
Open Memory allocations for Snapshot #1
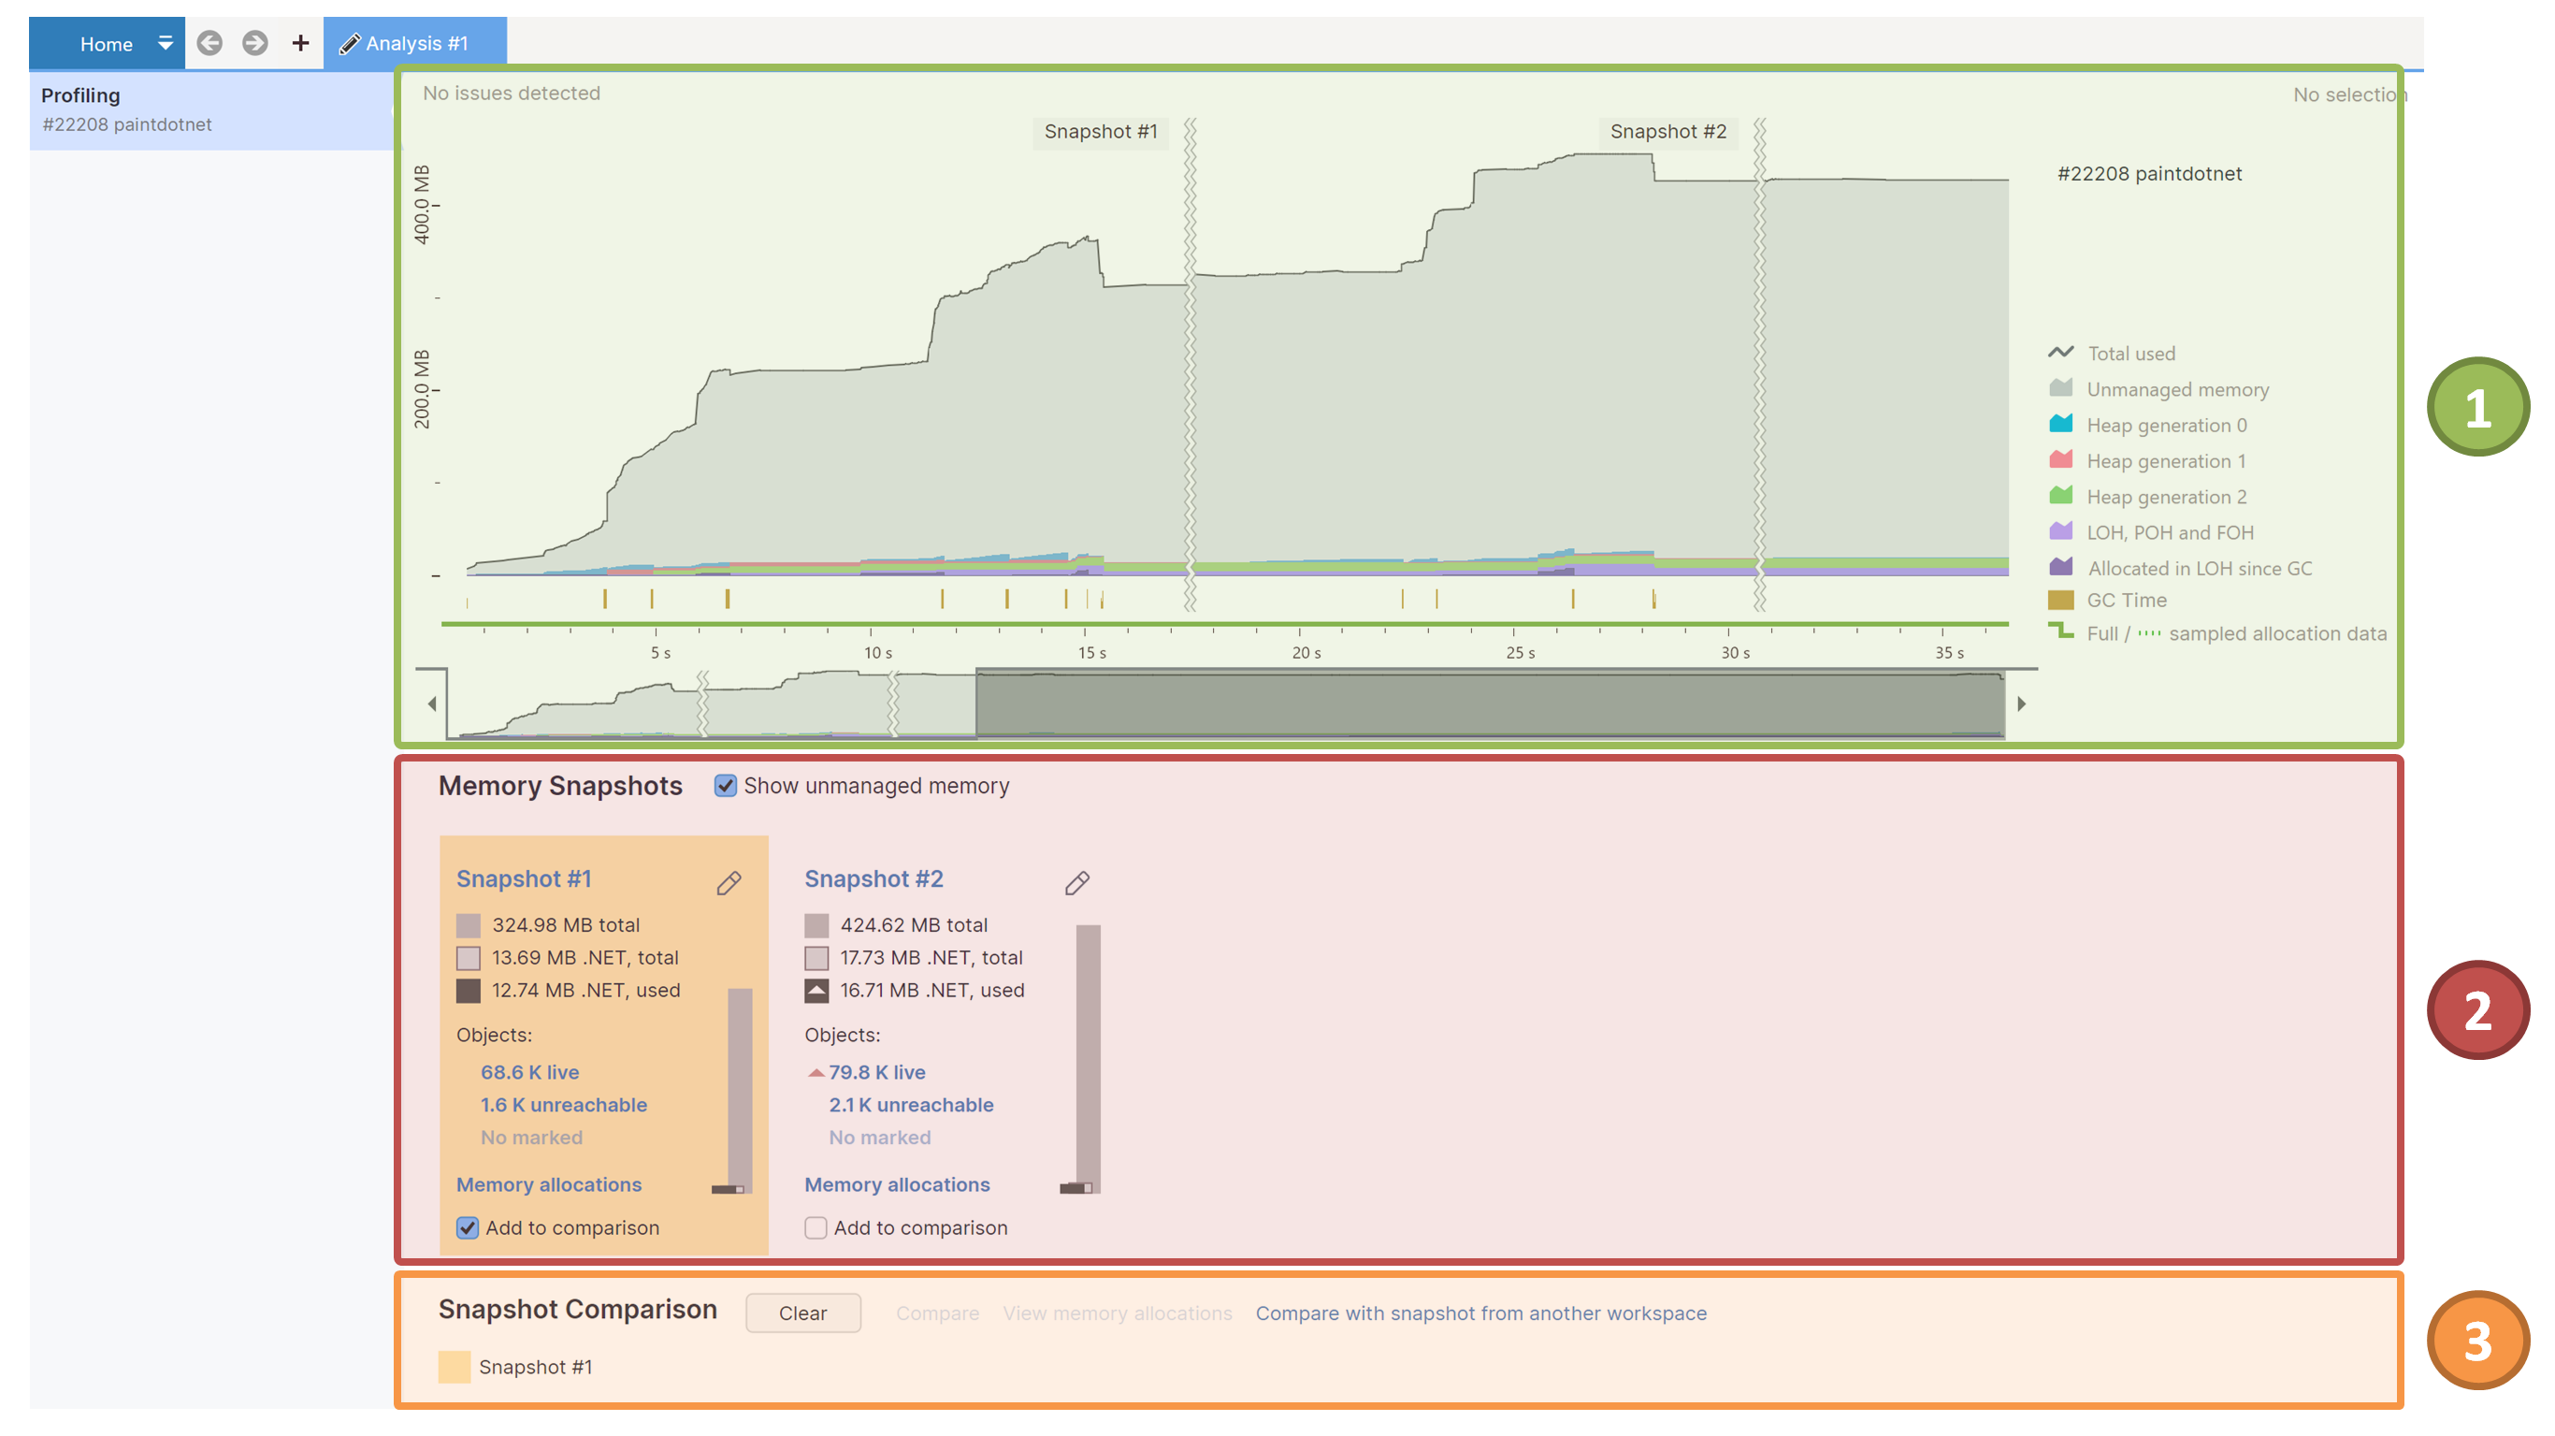tap(548, 1184)
